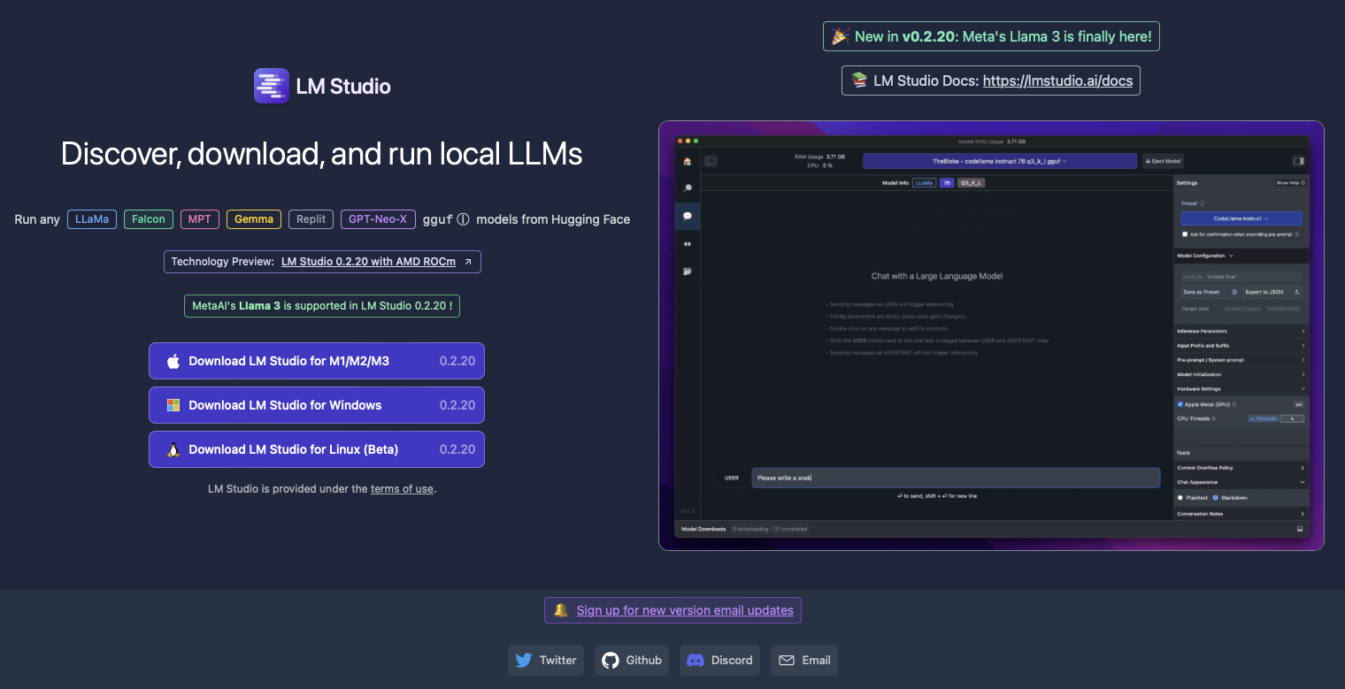Open the CodeLlama Instruct preset dropdown

pyautogui.click(x=1241, y=218)
